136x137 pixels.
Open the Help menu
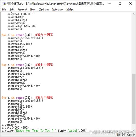pyautogui.click(x=70, y=9)
